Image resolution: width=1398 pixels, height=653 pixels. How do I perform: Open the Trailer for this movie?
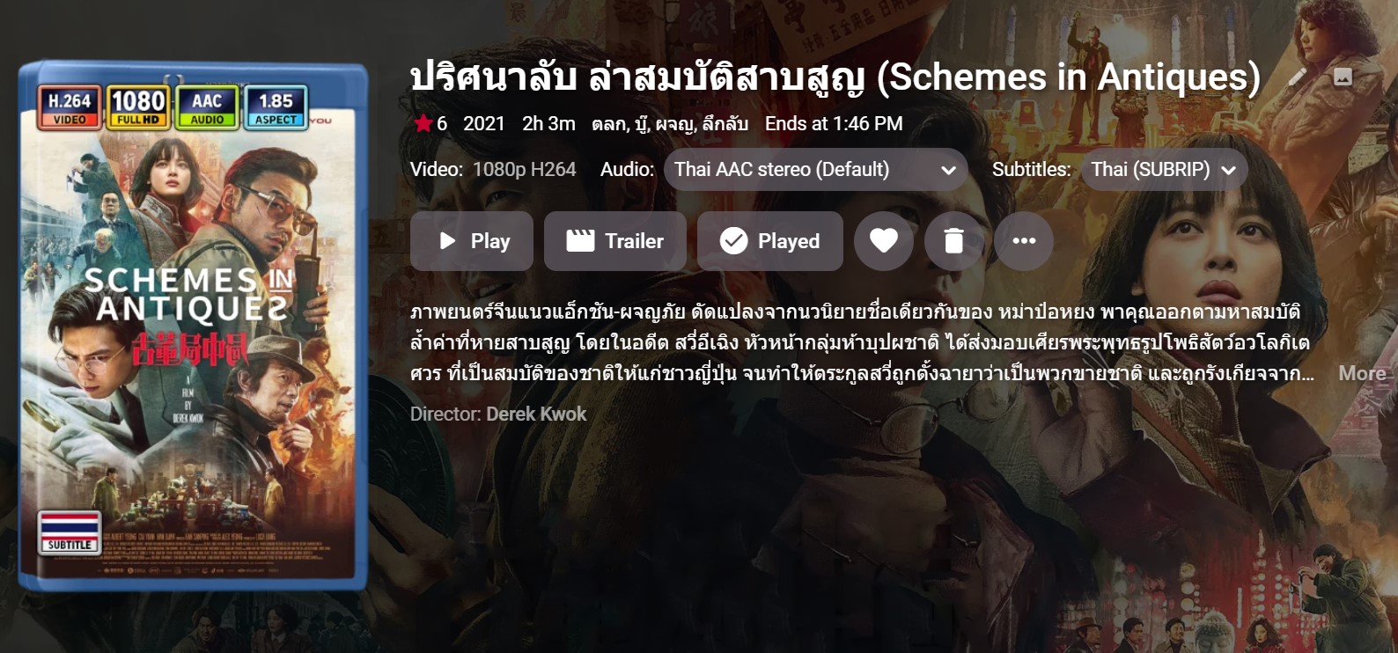(615, 241)
